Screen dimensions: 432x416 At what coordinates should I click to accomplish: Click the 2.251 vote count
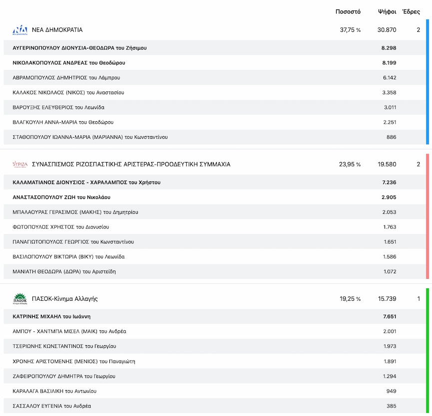pyautogui.click(x=390, y=122)
